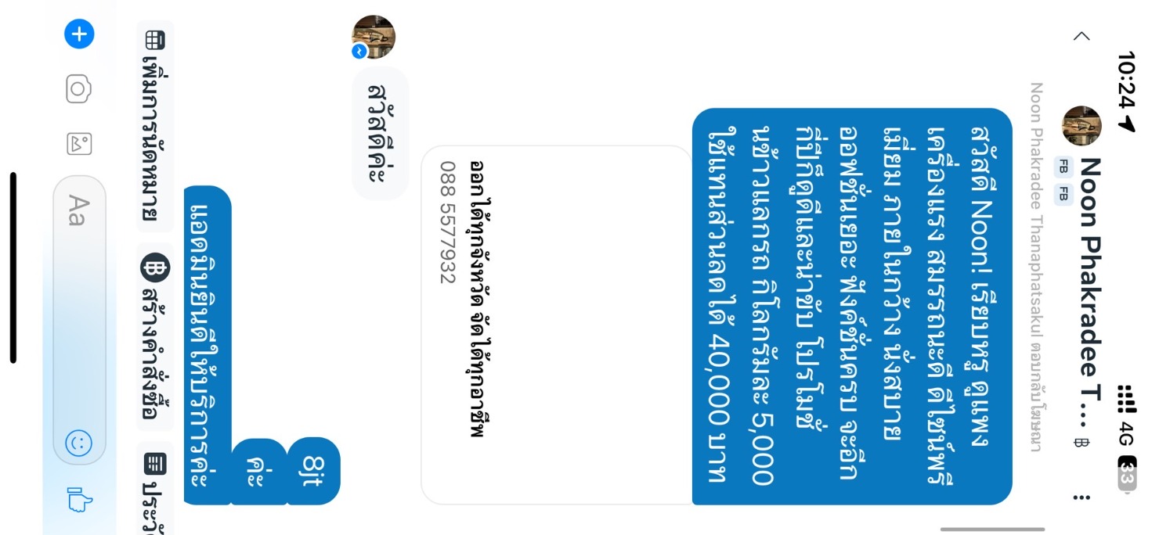Open the photo gallery icon
Screen dimensions: 1159x535
coord(79,143)
